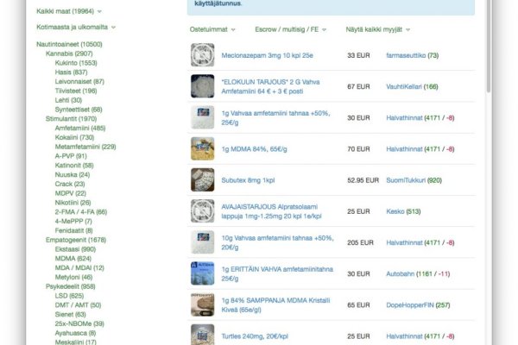This screenshot has width=518, height=345.
Task: Select the Kannabis (2907) category
Action: click(x=69, y=53)
